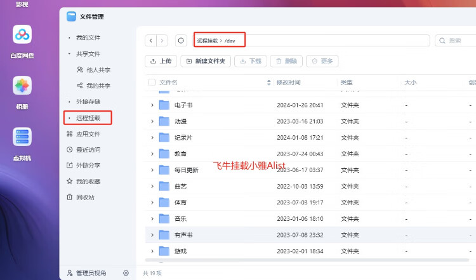Select 最近访问 recent files in sidebar
The height and width of the screenshot is (280, 476).
tap(88, 150)
